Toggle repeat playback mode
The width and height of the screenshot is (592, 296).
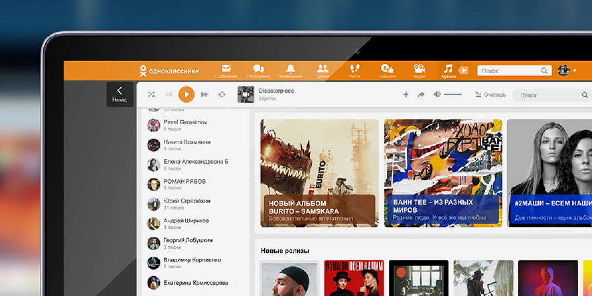coord(222,94)
